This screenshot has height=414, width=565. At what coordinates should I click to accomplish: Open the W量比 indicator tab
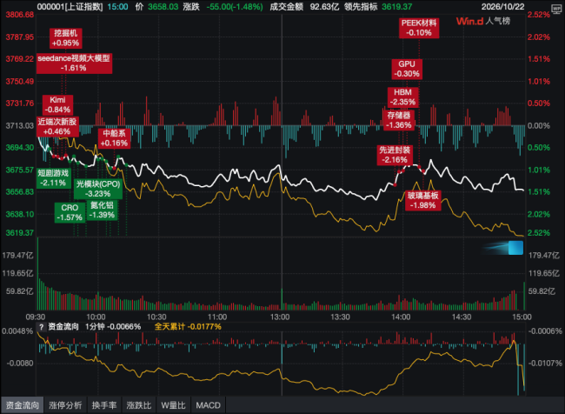(173, 405)
